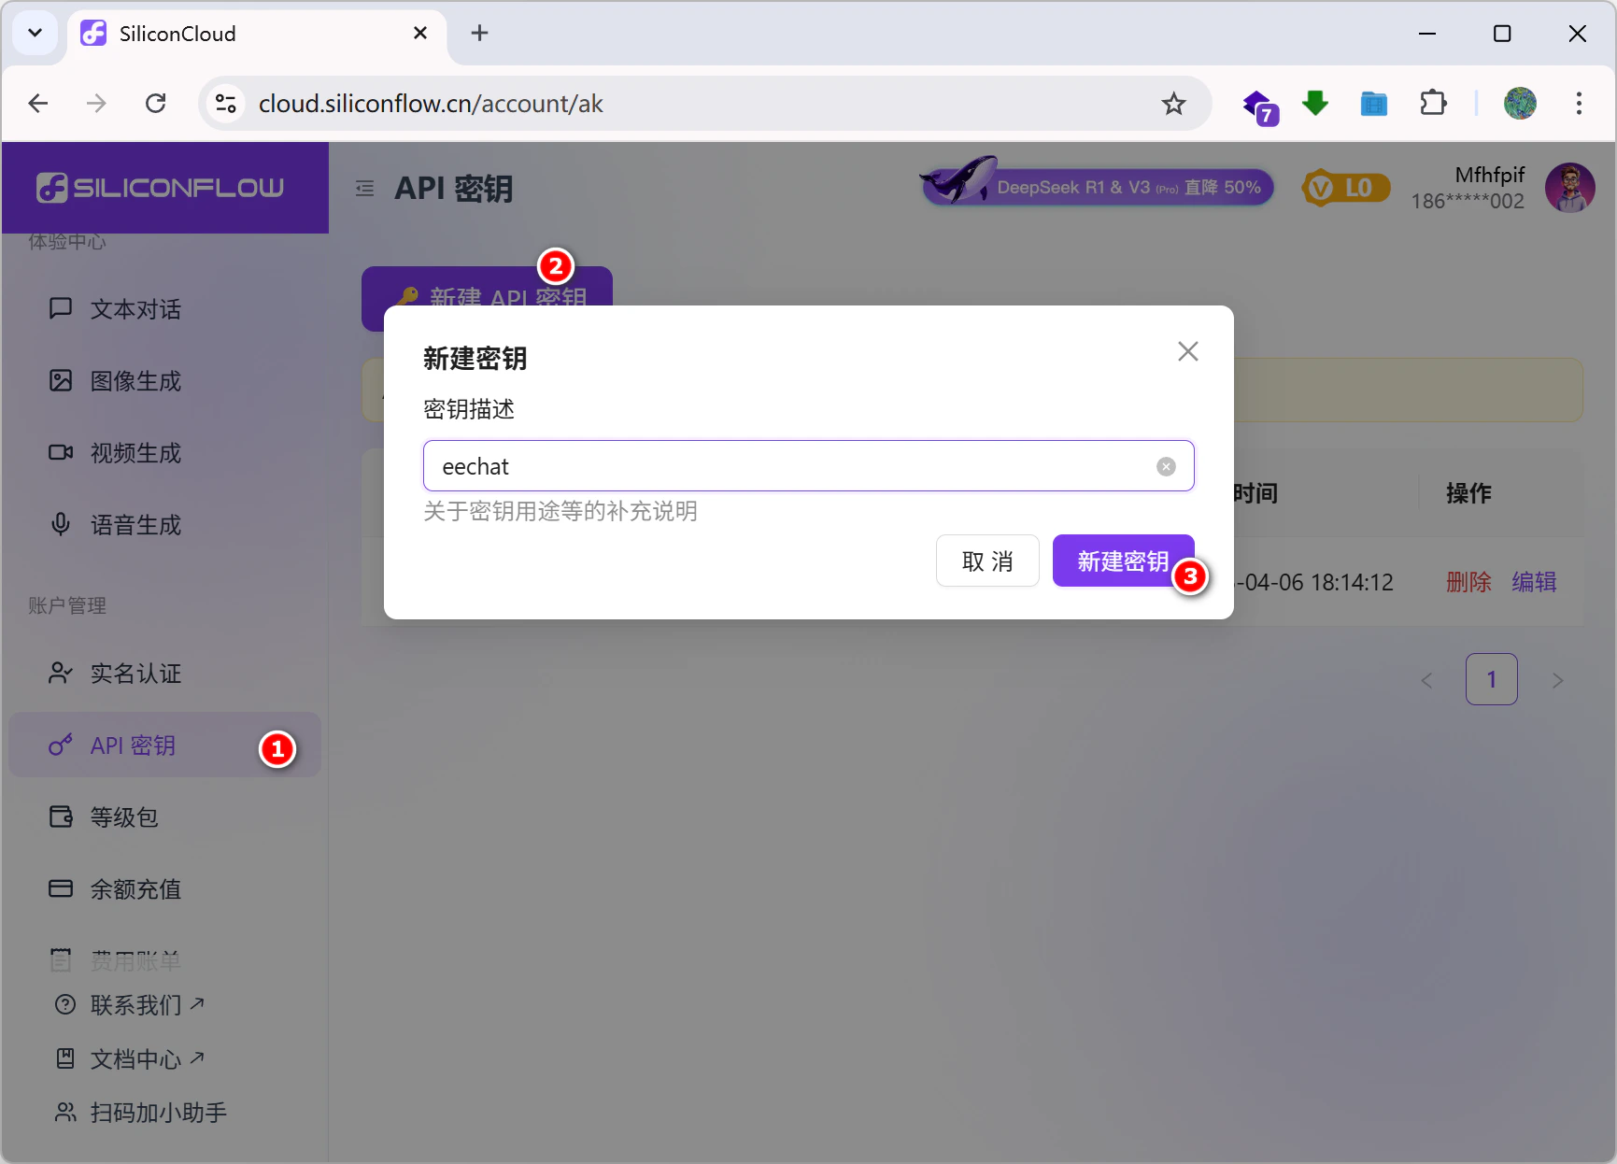1617x1164 pixels.
Task: Expand the tab search dropdown
Action: (35, 34)
